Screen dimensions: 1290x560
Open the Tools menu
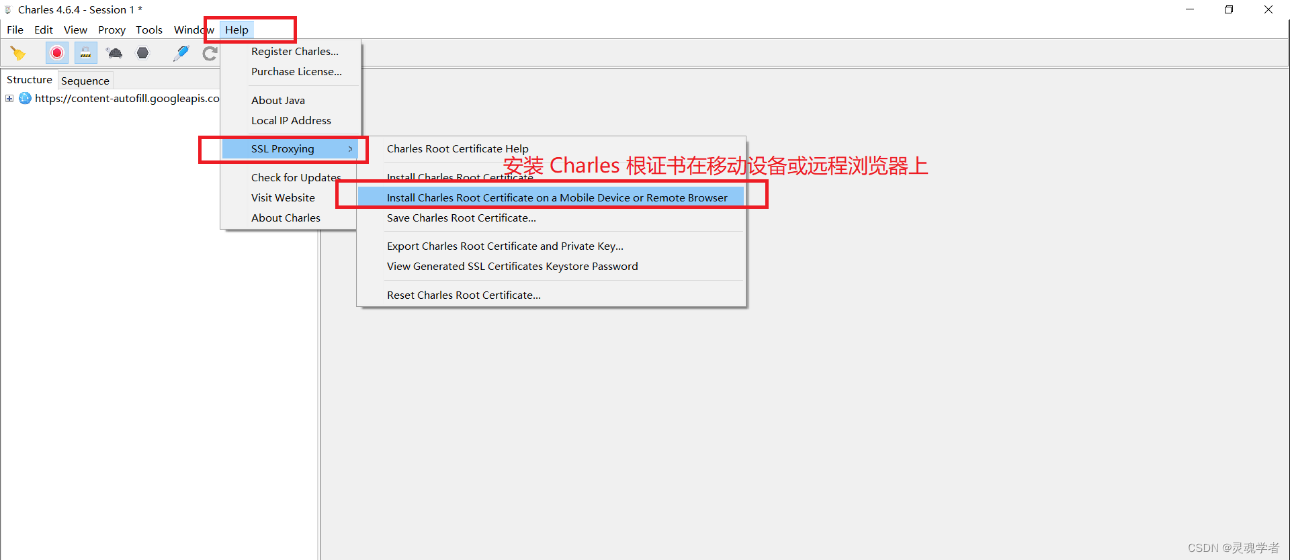[x=149, y=30]
